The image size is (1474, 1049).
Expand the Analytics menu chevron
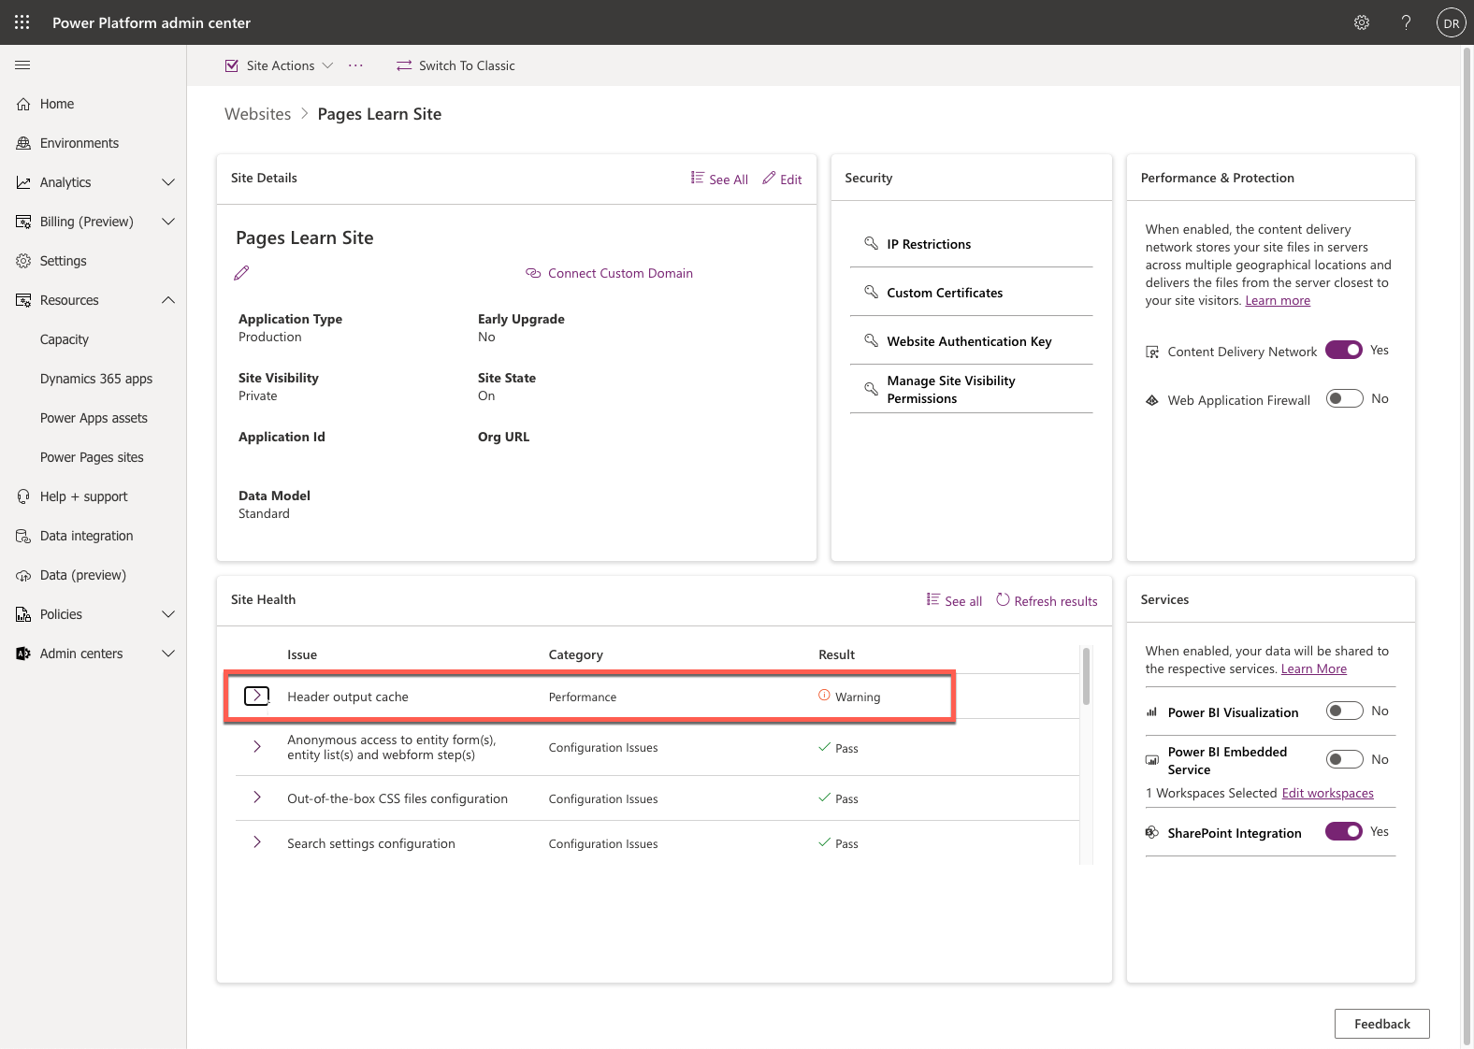coord(168,182)
